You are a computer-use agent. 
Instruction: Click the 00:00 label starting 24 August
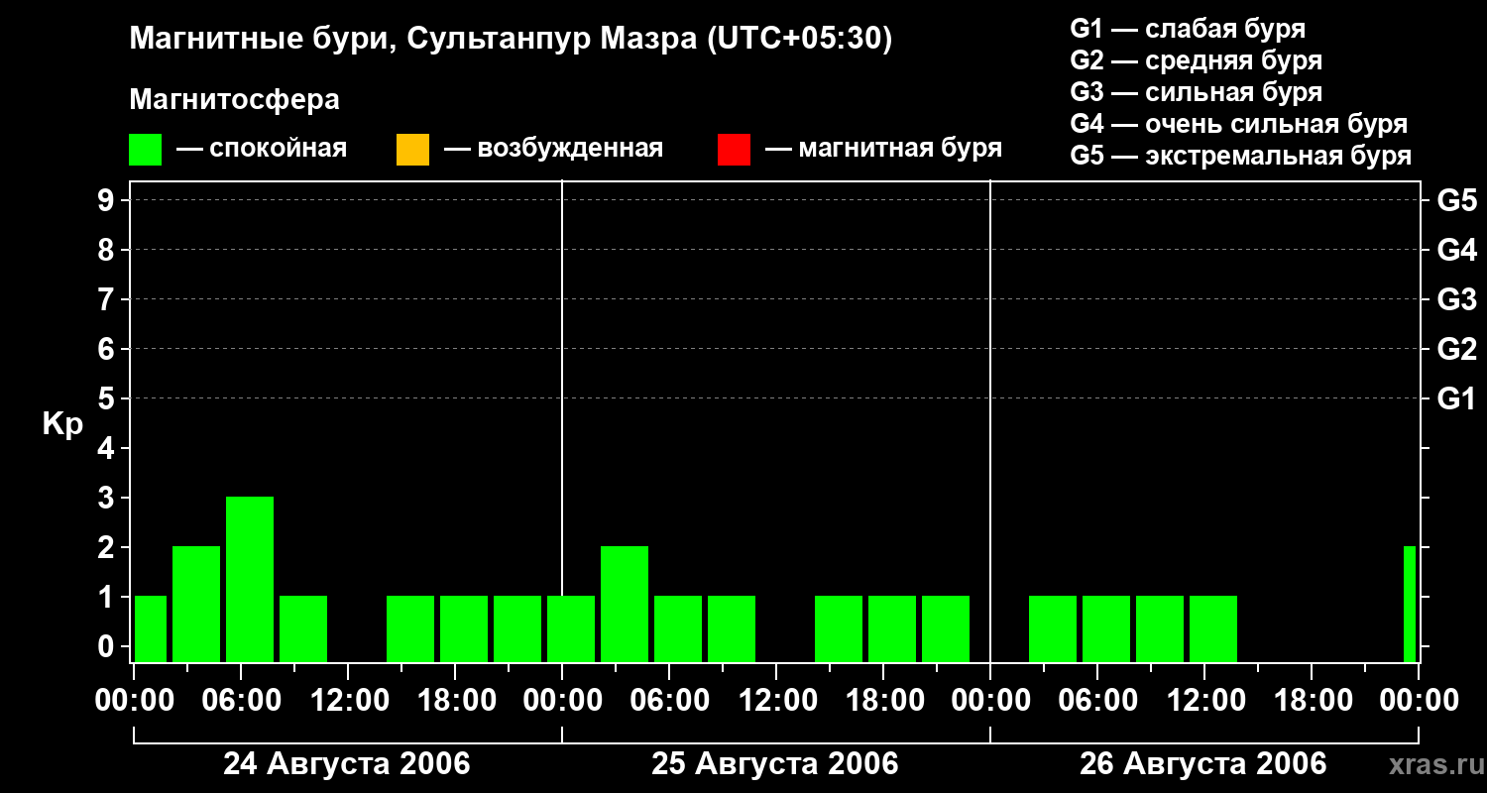[134, 701]
